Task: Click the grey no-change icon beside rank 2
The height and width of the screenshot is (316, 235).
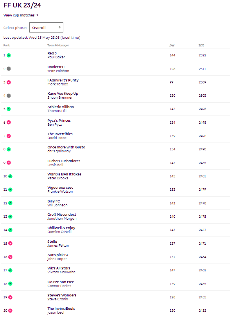Action: coord(9,69)
